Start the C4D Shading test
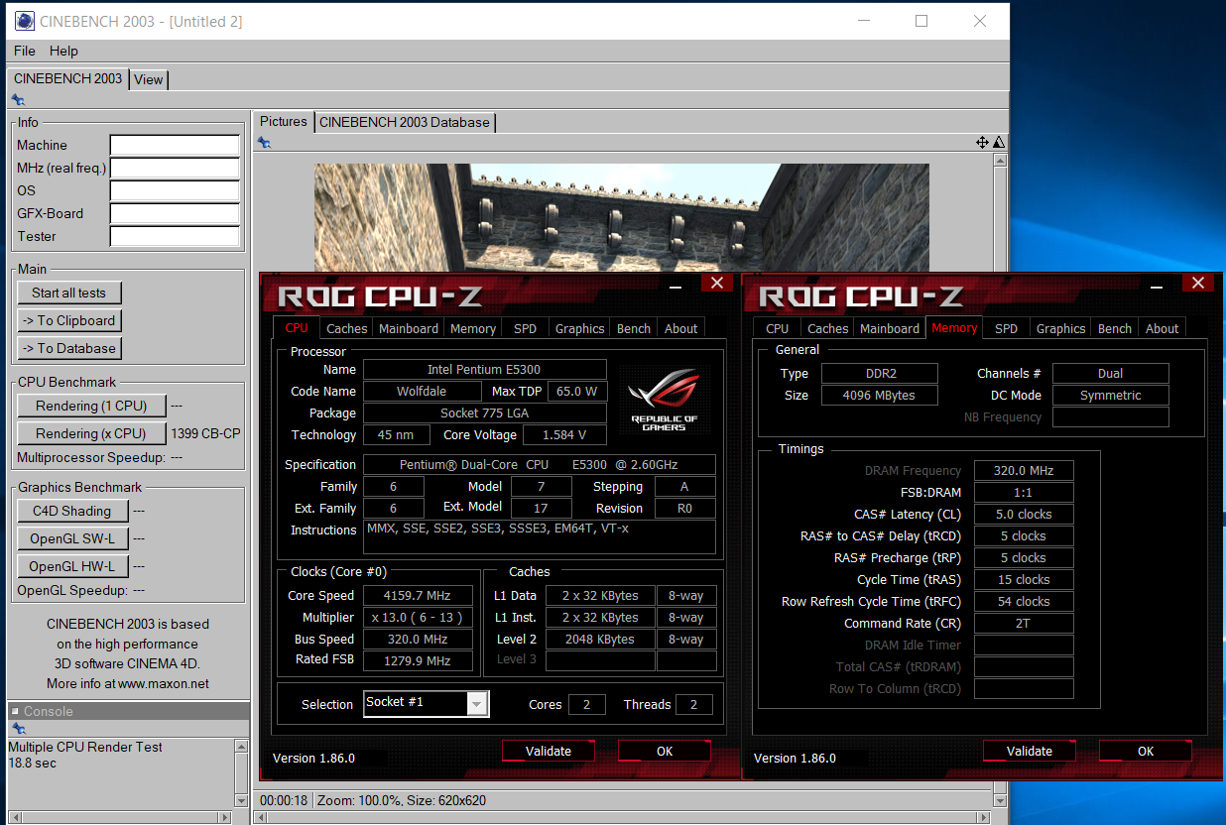 click(72, 511)
